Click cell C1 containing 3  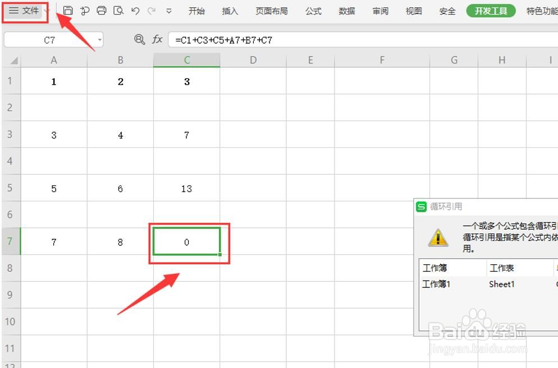pyautogui.click(x=187, y=81)
